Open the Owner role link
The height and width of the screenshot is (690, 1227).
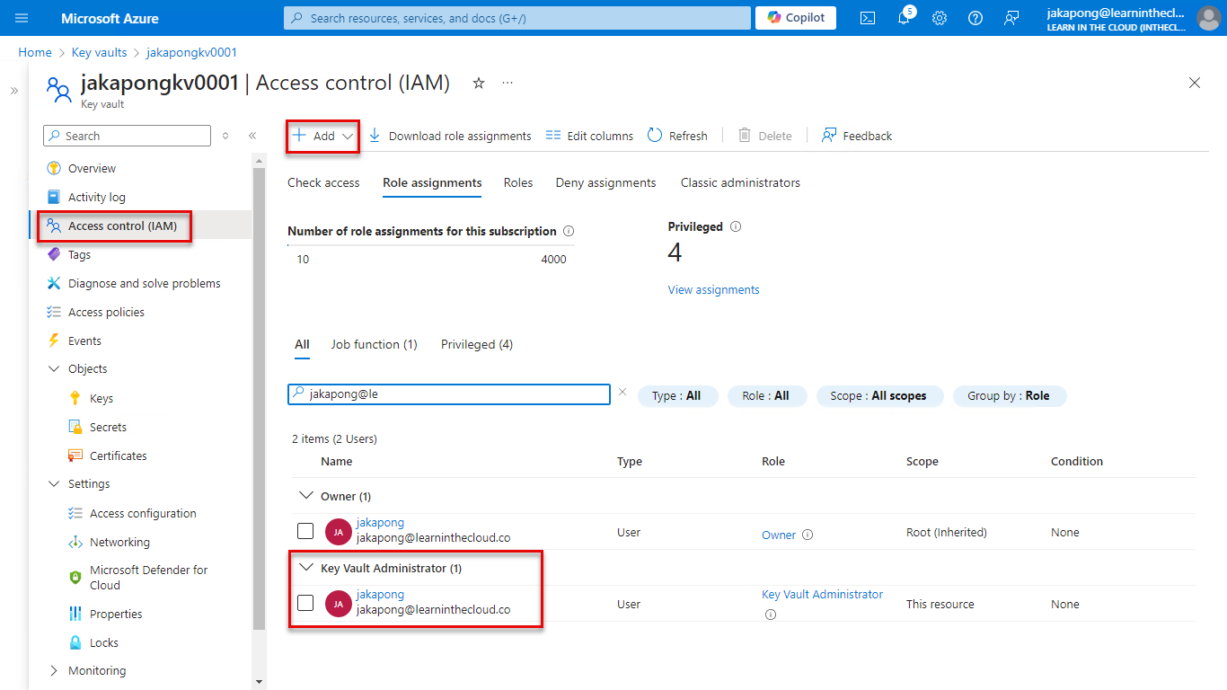click(779, 535)
